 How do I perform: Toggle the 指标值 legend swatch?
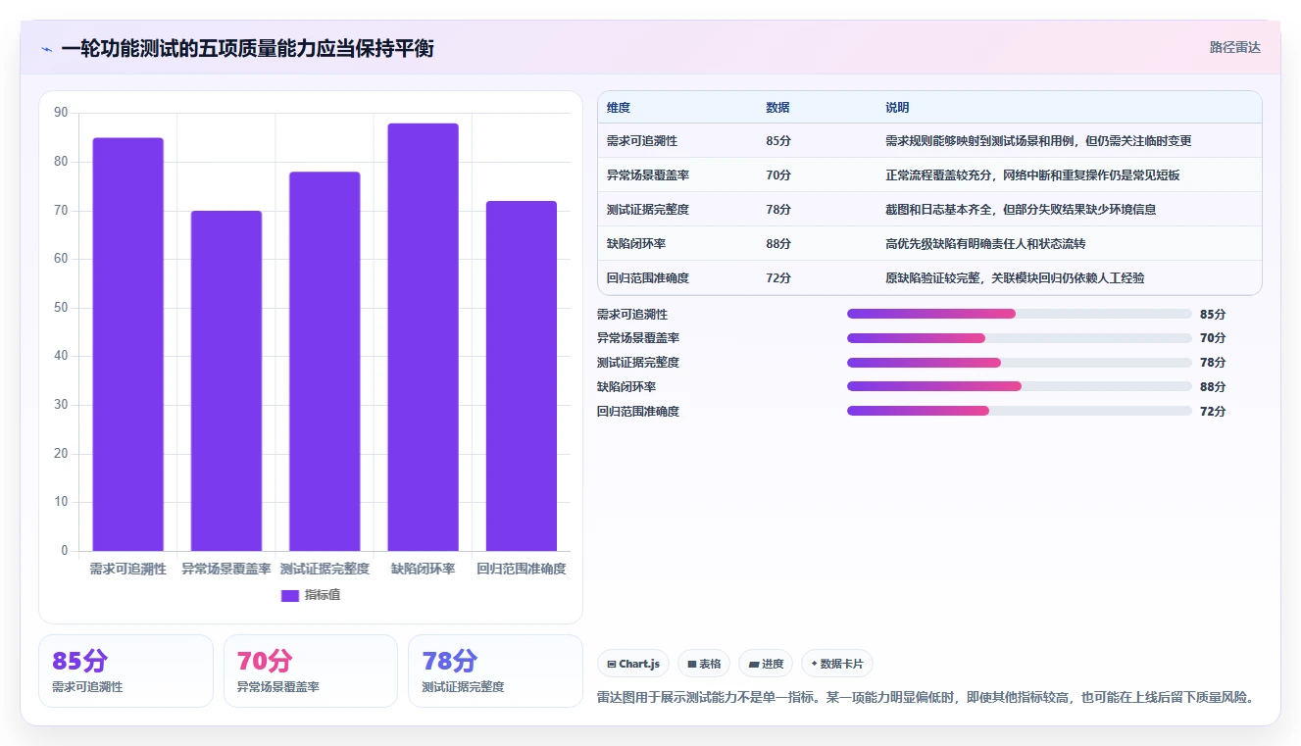(x=289, y=595)
